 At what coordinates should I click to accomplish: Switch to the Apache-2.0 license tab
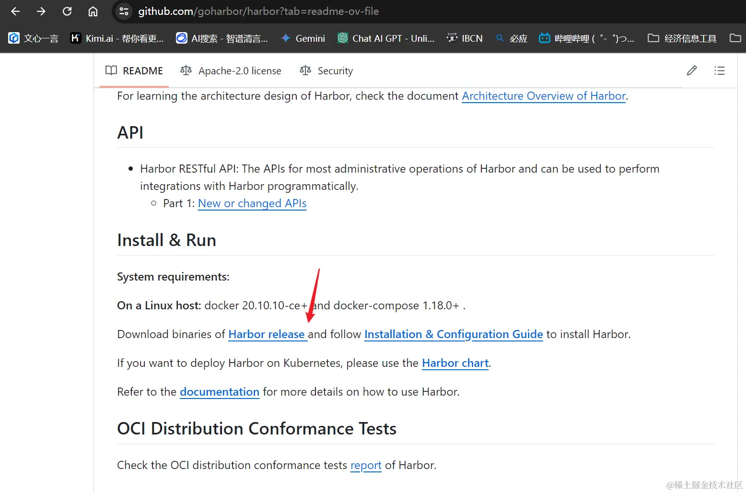231,71
